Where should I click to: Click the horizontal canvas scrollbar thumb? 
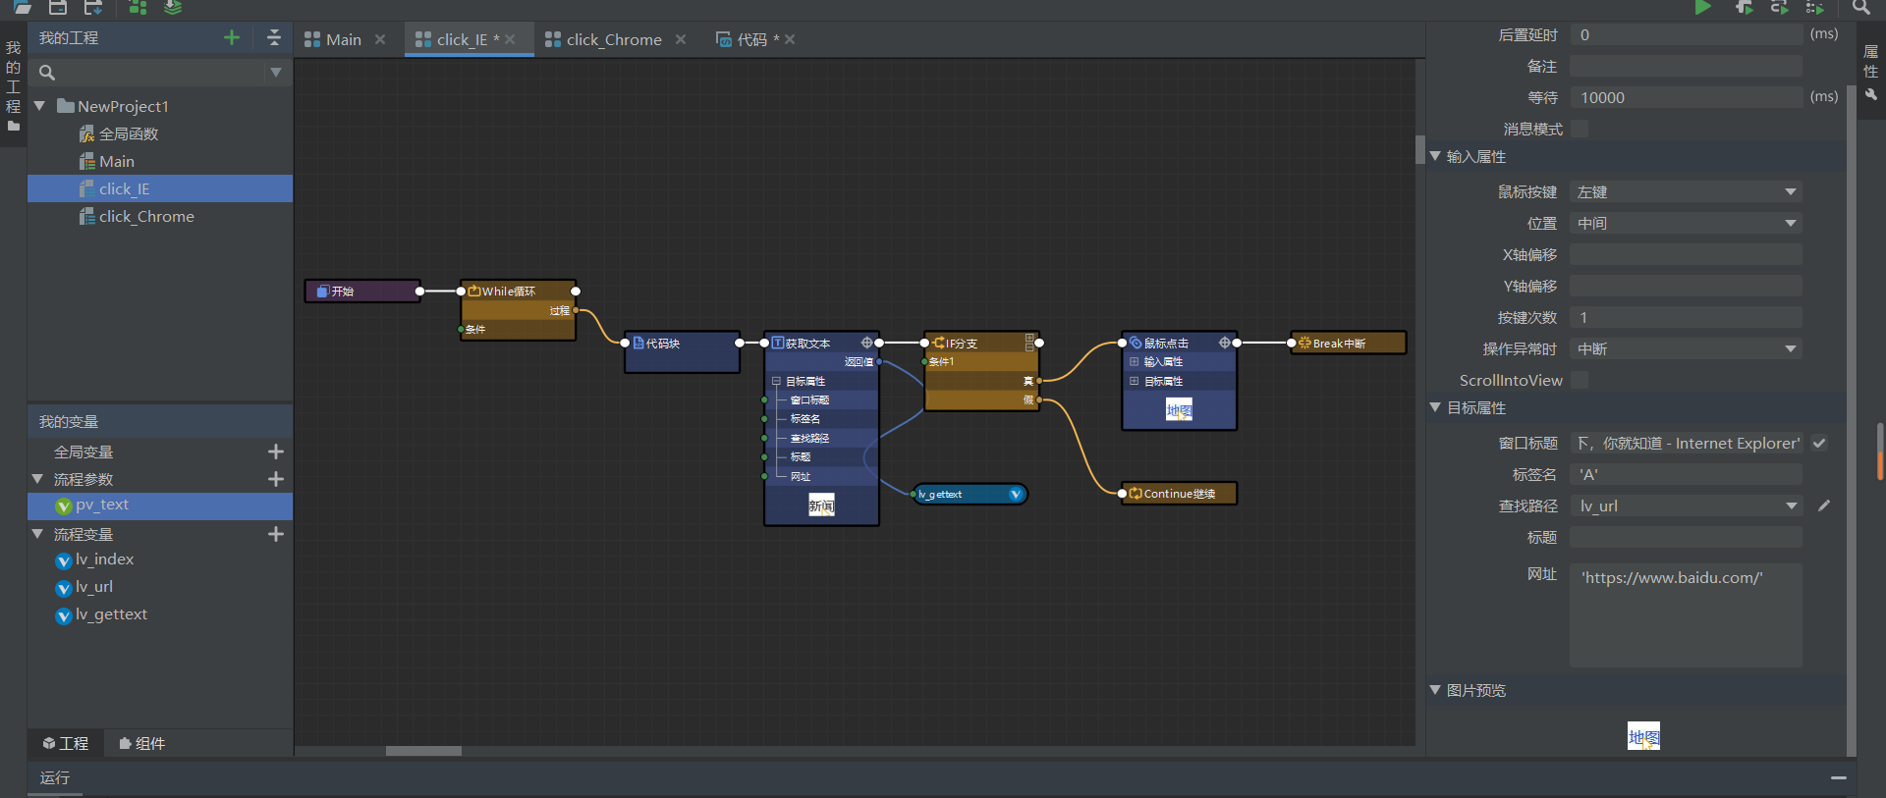point(423,751)
